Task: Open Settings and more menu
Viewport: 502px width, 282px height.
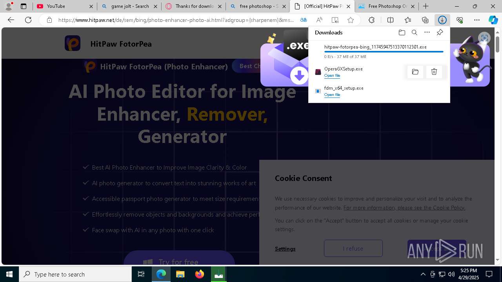Action: (477, 20)
